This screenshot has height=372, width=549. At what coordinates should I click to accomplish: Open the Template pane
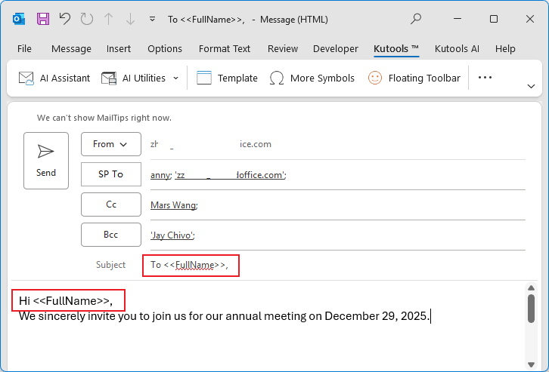[x=227, y=78]
